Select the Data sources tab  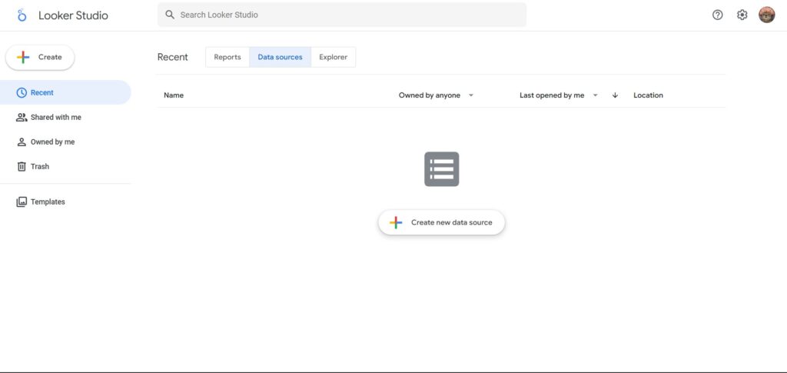pos(280,57)
